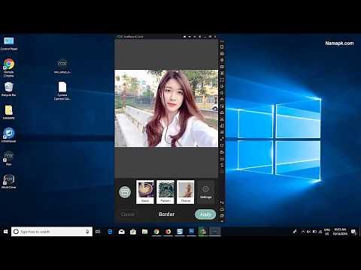Click the microphone in the search box
Image resolution: width=361 pixels, height=270 pixels.
(87, 232)
